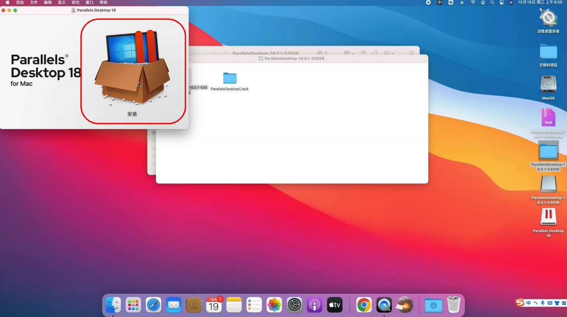567x317 pixels.
Task: Click the 中 input source in menu bar
Action: 440,2
